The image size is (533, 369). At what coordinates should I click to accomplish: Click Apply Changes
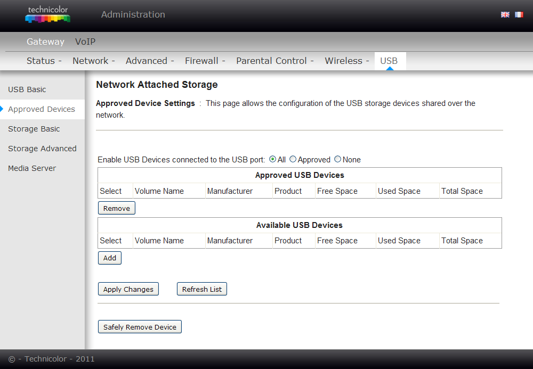128,289
